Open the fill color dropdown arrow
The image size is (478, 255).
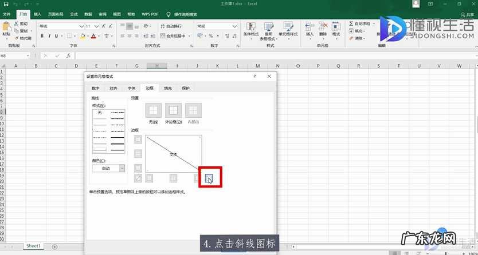point(88,36)
